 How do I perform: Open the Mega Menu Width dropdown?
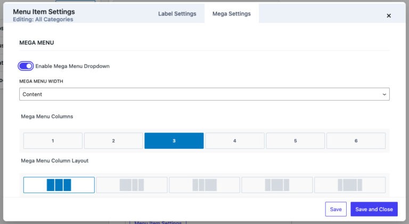(204, 94)
